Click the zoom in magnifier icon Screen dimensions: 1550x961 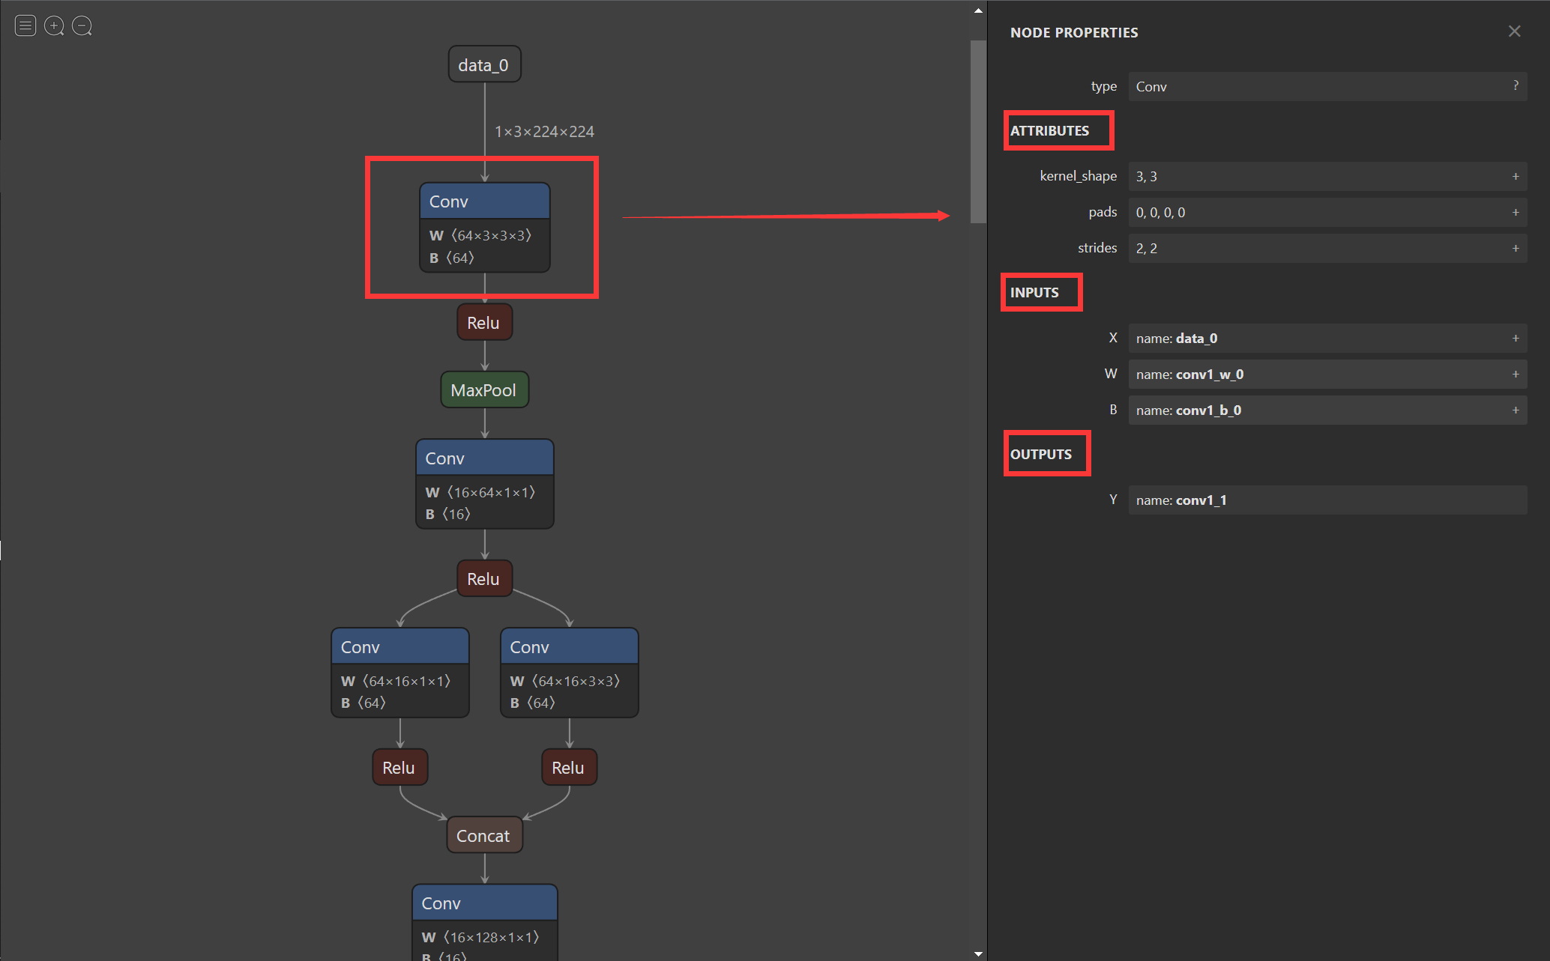coord(54,26)
